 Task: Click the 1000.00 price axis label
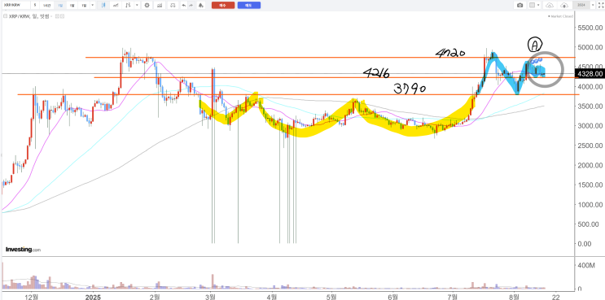590,205
